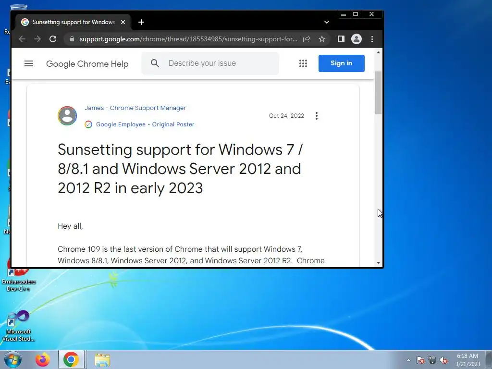Click the network tray icon
The width and height of the screenshot is (492, 369).
[432, 360]
